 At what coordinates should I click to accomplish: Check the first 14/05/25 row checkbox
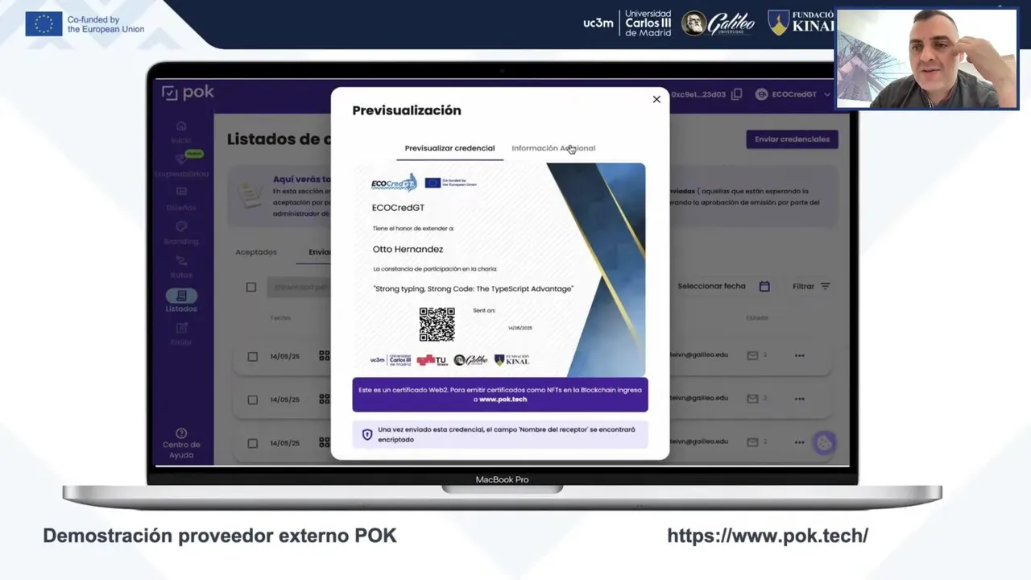(252, 356)
